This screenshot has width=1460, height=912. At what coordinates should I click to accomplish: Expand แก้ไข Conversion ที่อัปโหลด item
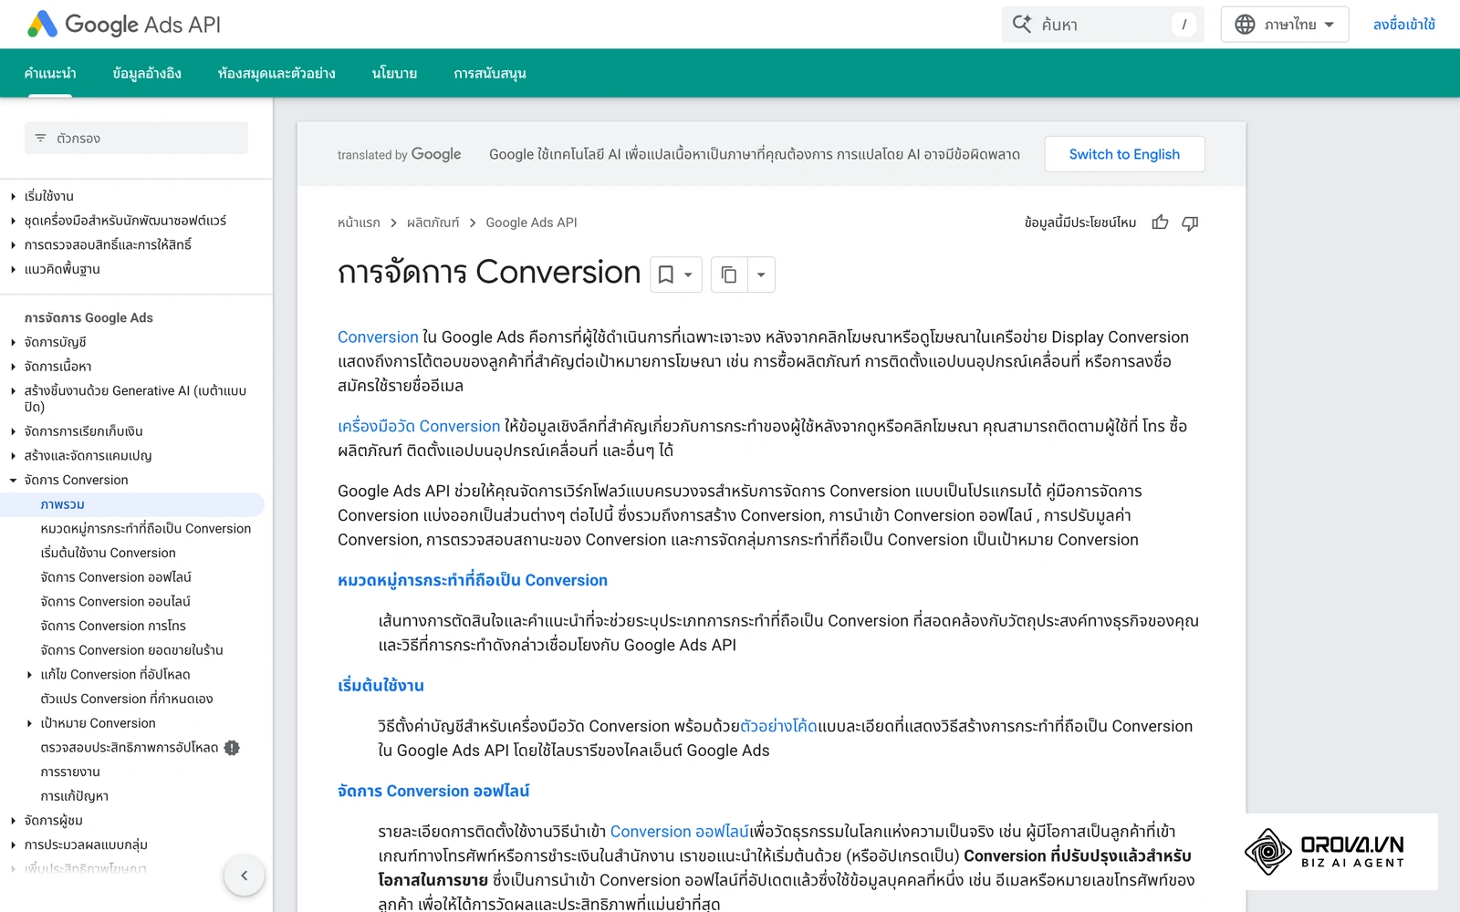point(29,675)
